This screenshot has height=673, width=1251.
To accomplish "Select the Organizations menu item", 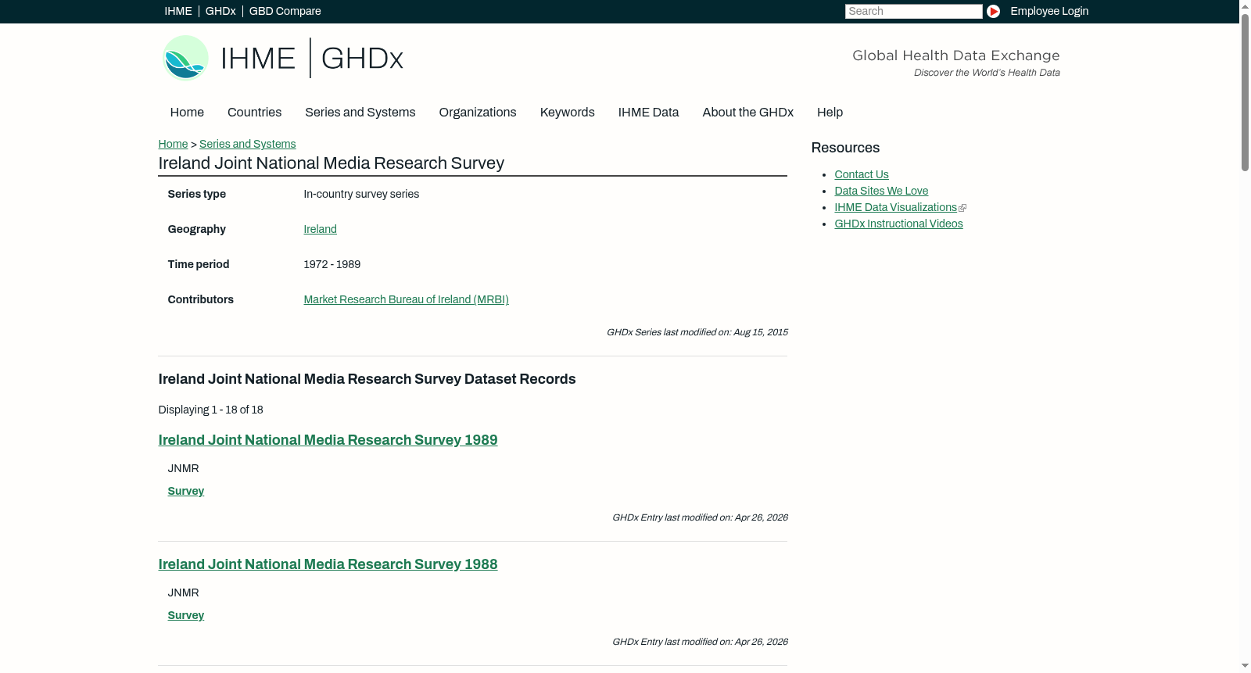I will point(478,113).
